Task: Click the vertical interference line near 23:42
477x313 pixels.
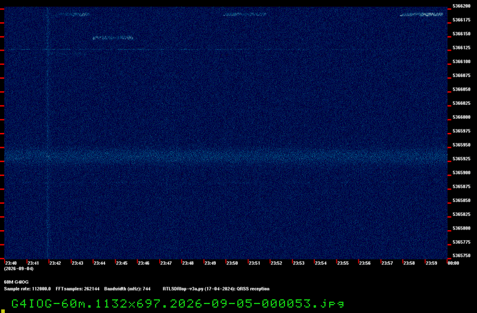Action: 48,133
